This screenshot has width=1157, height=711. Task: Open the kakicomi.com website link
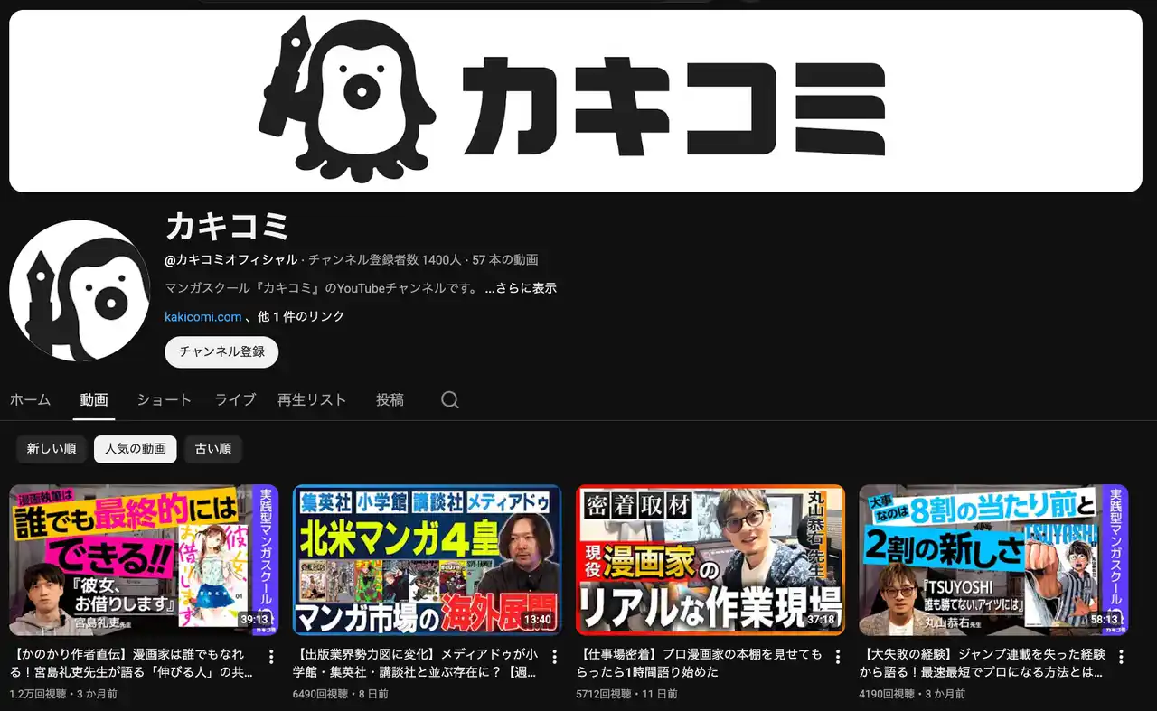pyautogui.click(x=202, y=317)
